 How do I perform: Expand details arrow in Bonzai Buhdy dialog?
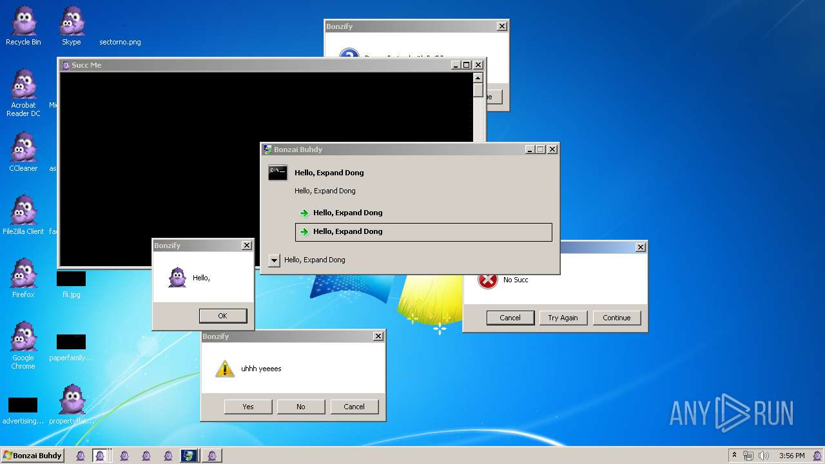click(x=274, y=260)
